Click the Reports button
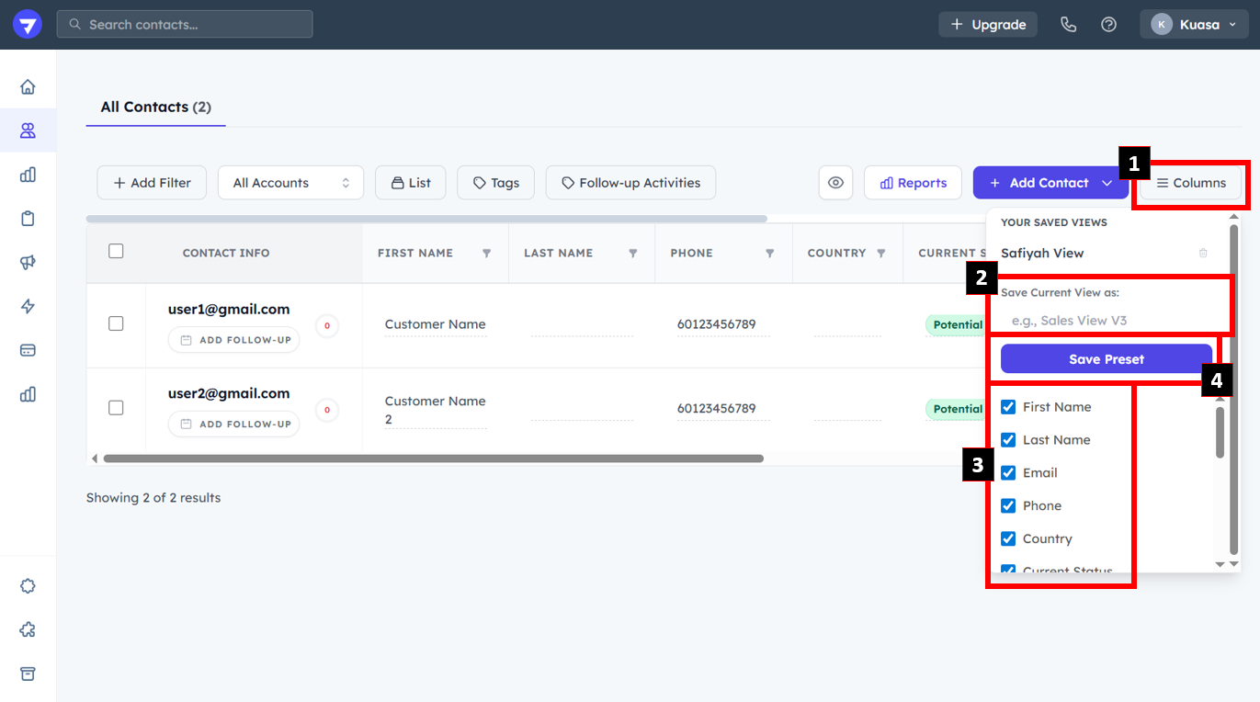1260x702 pixels. [913, 183]
